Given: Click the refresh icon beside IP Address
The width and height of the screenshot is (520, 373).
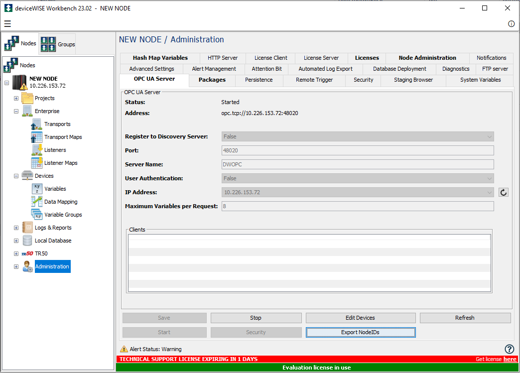Looking at the screenshot, I should [504, 192].
